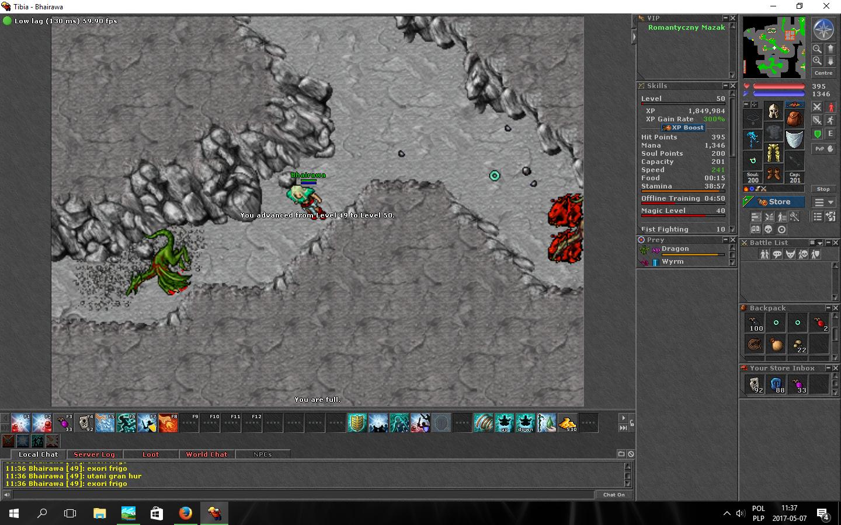Zoom in the minimap
The width and height of the screenshot is (841, 525).
[817, 61]
